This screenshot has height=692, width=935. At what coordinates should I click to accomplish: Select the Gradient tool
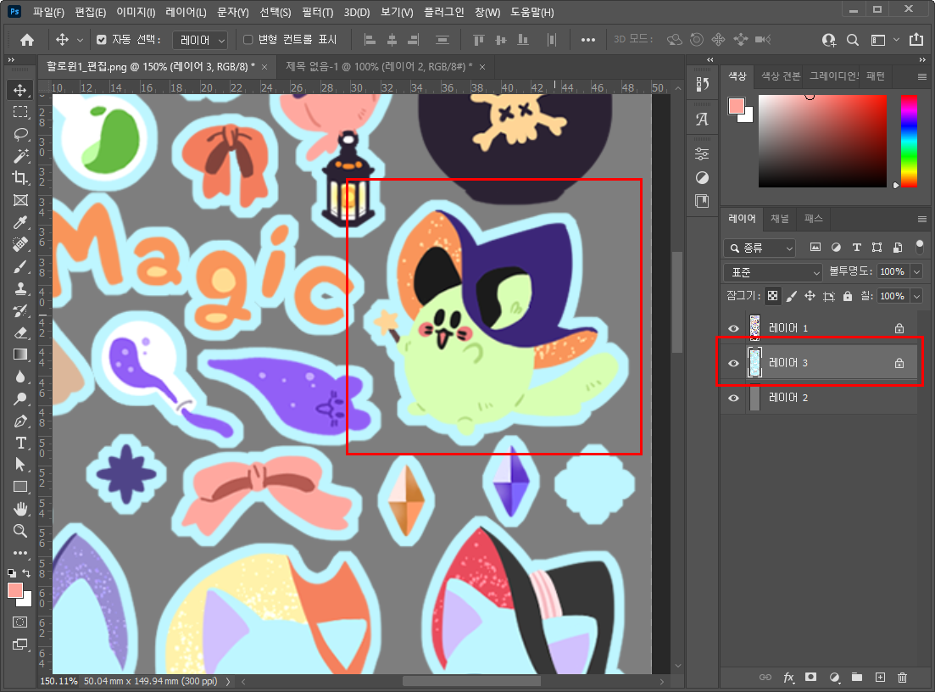(20, 354)
